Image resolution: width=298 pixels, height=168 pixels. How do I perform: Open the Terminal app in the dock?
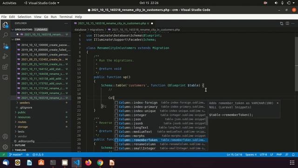53,162
